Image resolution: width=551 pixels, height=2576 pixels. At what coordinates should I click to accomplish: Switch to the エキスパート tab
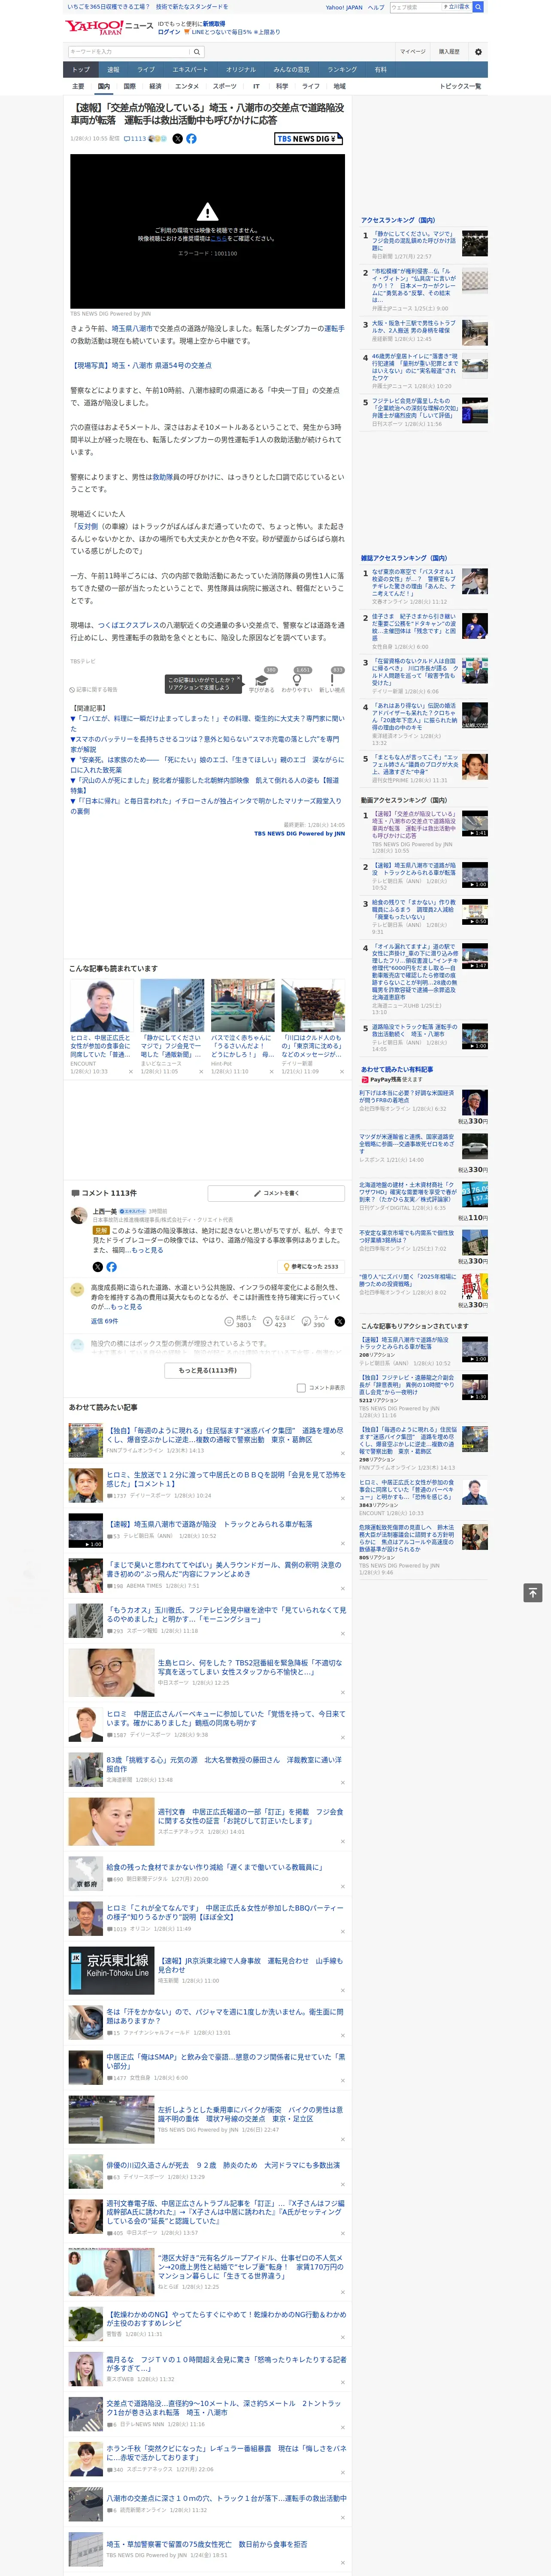190,70
